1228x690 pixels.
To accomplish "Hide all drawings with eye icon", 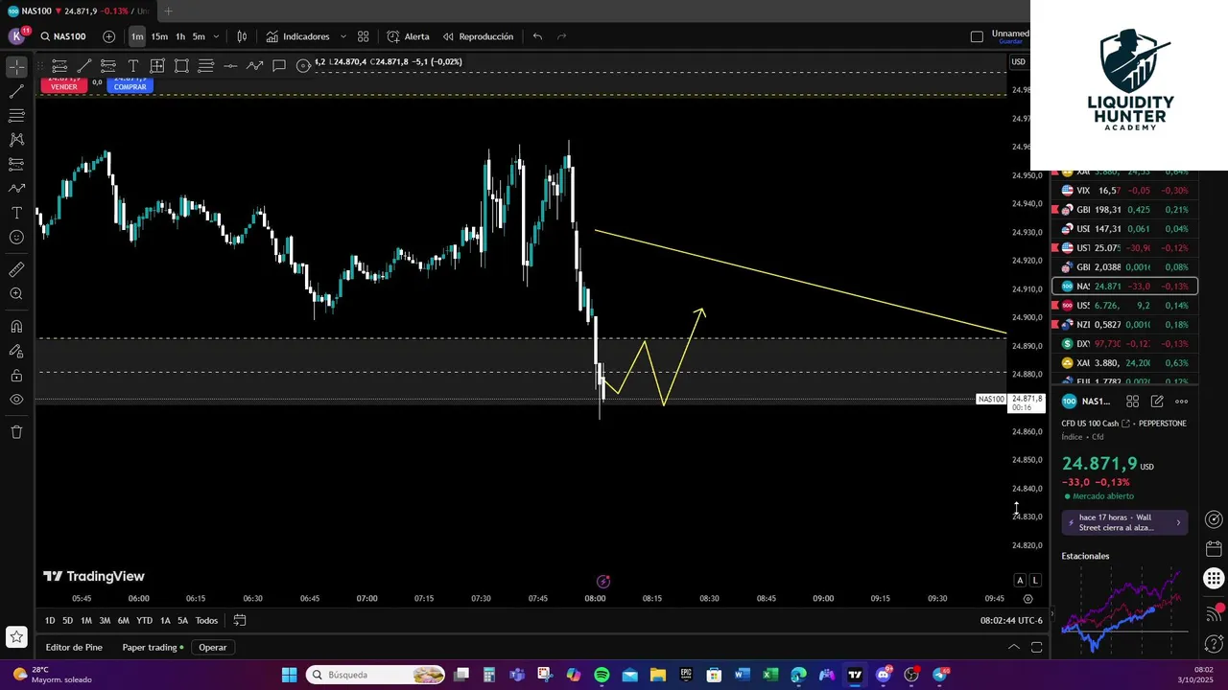I will point(16,400).
